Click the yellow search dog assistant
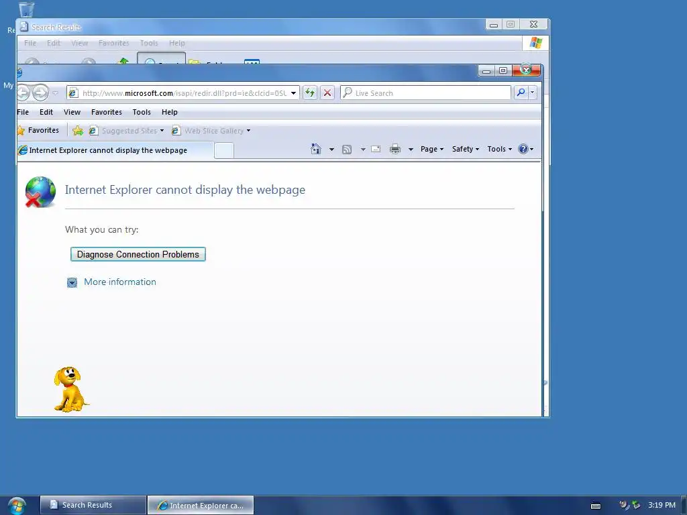Viewport: 687px width, 515px height. (70, 390)
